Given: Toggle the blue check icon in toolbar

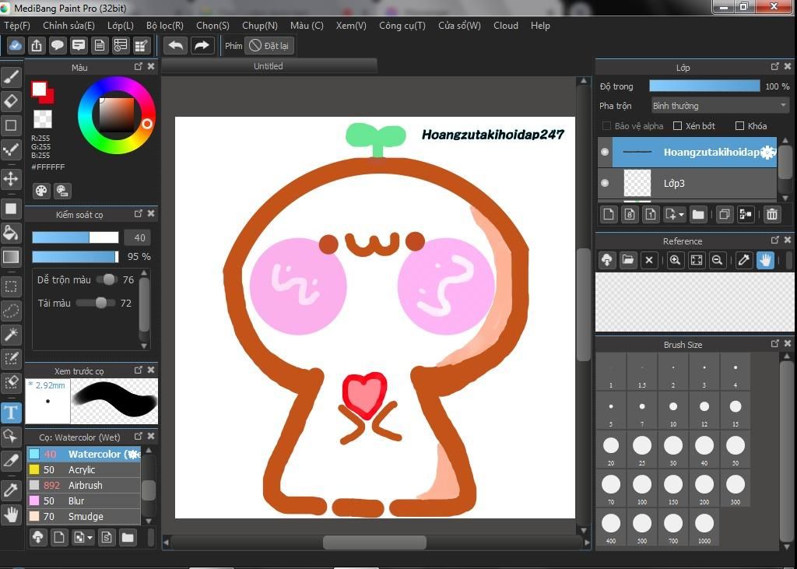Looking at the screenshot, I should (x=16, y=46).
